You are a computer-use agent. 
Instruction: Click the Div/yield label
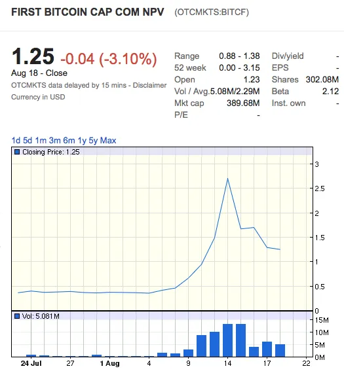[x=288, y=56]
